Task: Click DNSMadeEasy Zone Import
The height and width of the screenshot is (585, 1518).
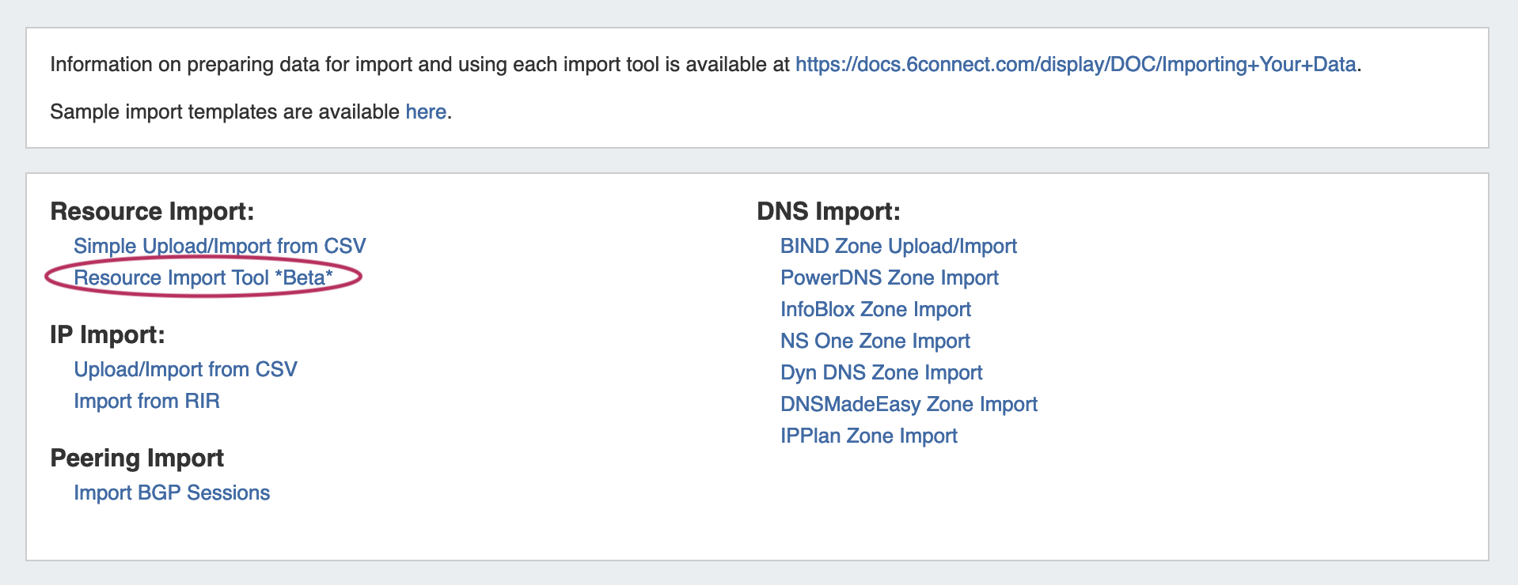Action: pos(909,405)
